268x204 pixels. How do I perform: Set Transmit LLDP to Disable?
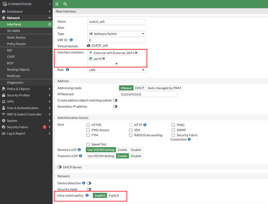136,156
